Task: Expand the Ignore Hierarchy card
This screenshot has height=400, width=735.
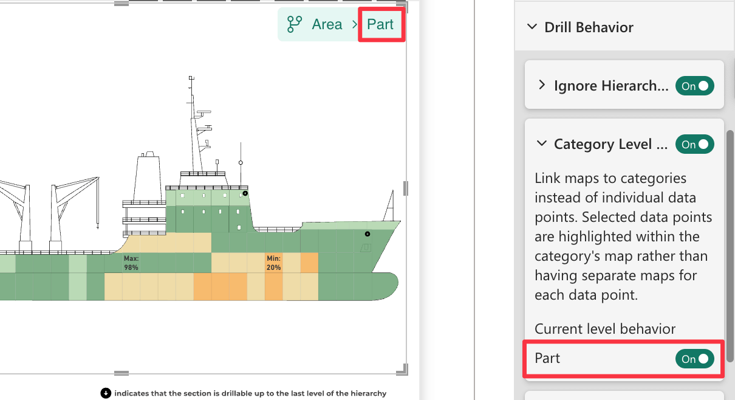Action: pos(542,86)
